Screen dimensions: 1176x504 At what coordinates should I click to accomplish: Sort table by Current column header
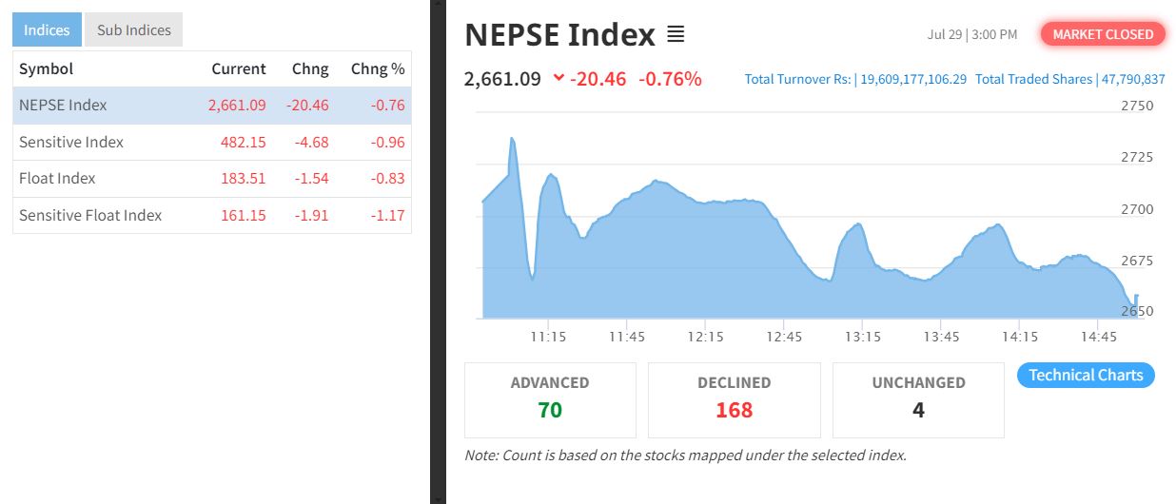click(x=239, y=68)
